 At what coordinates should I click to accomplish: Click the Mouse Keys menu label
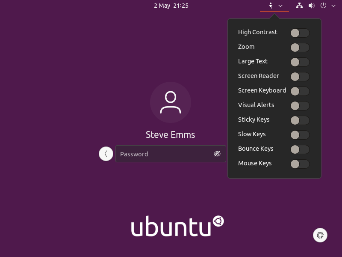pyautogui.click(x=255, y=163)
